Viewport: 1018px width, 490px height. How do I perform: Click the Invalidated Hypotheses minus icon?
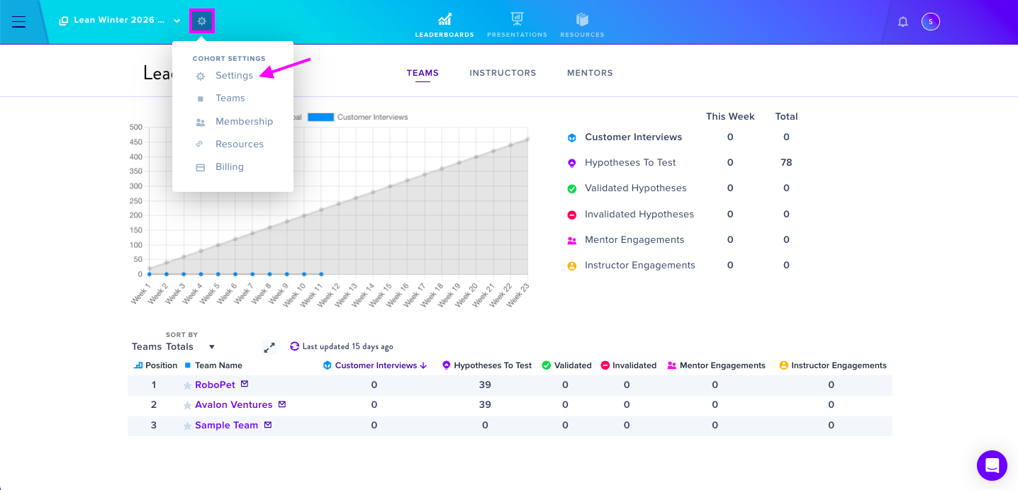(572, 215)
